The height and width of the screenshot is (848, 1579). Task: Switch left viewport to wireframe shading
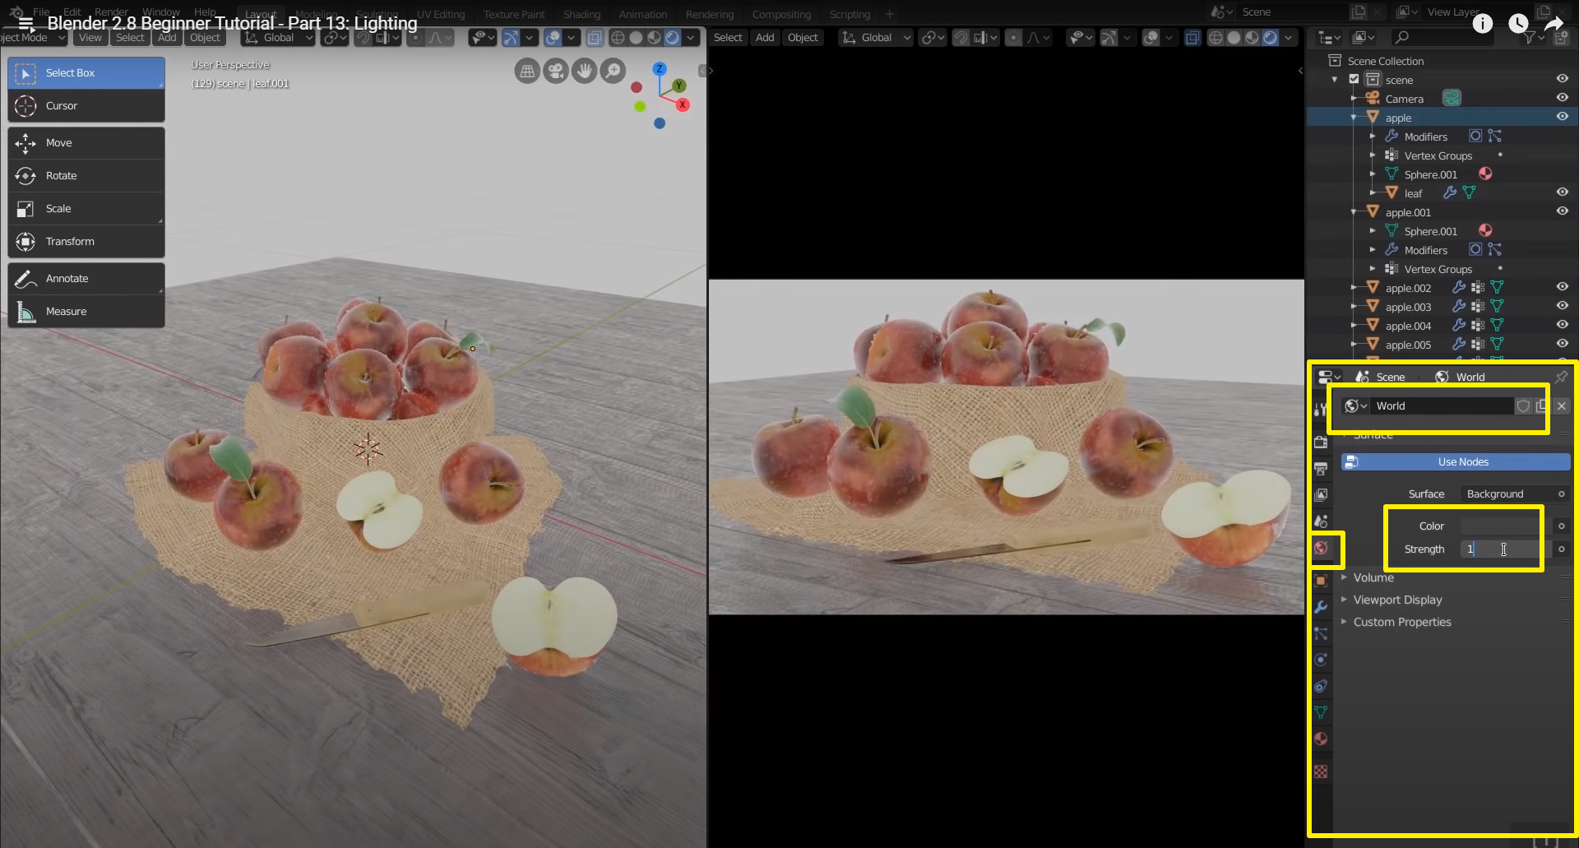click(x=618, y=38)
